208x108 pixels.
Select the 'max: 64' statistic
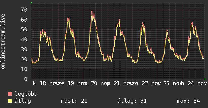[188, 101]
